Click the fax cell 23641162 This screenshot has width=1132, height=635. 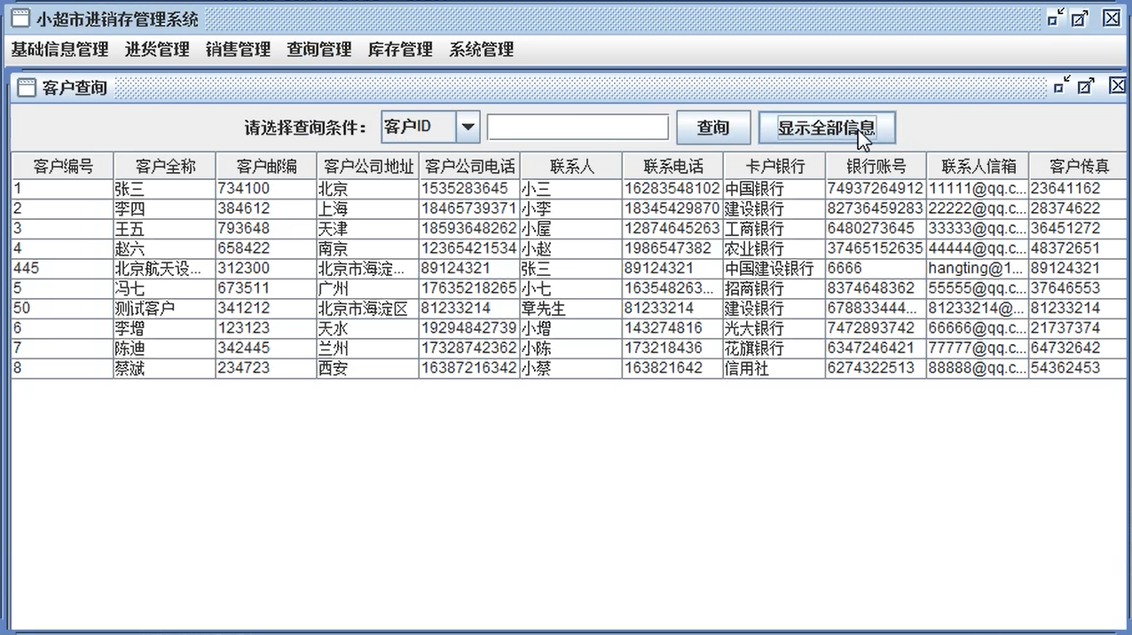click(x=1078, y=189)
